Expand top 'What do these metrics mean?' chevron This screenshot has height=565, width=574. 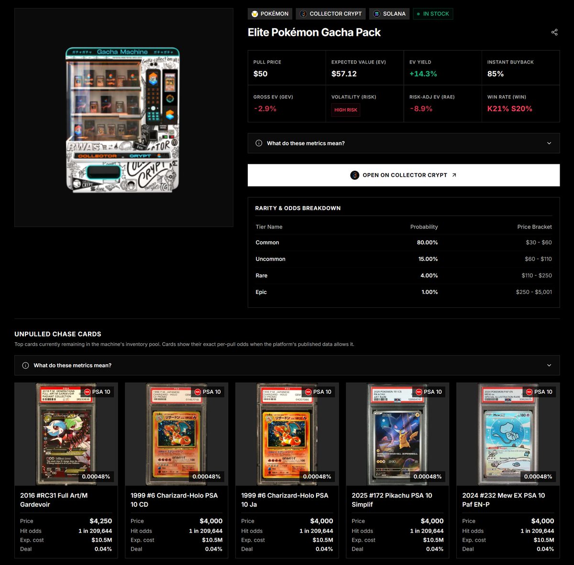(549, 143)
